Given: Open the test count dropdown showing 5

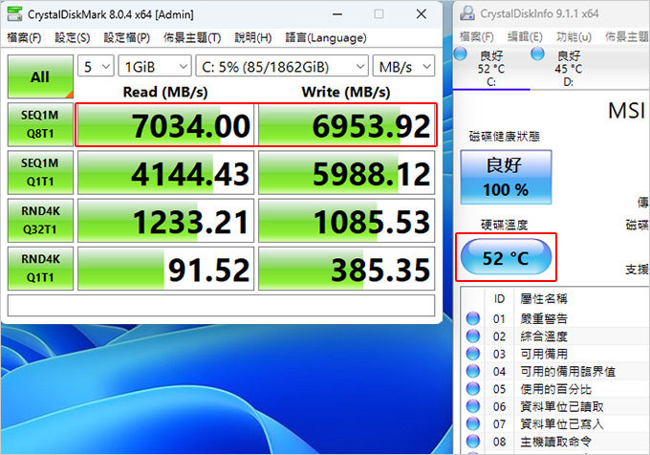Looking at the screenshot, I should 96,66.
